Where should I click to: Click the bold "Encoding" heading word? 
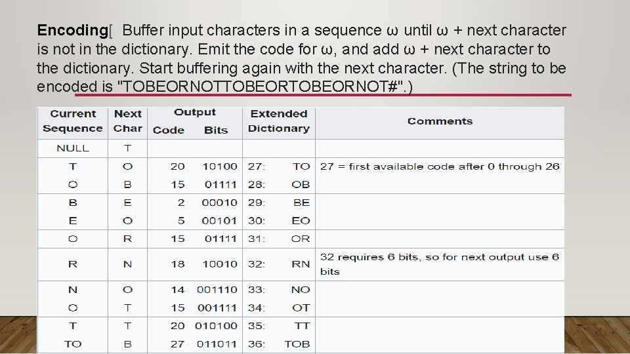pyautogui.click(x=72, y=30)
